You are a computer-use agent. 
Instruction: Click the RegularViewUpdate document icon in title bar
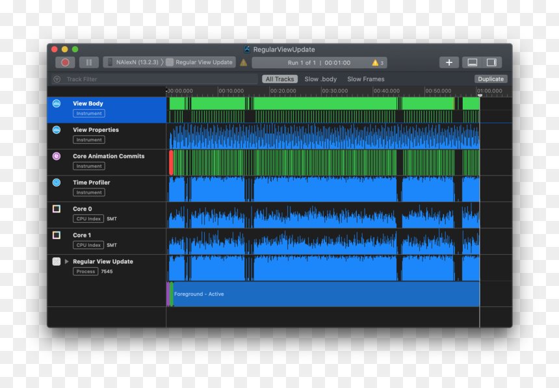pos(247,49)
